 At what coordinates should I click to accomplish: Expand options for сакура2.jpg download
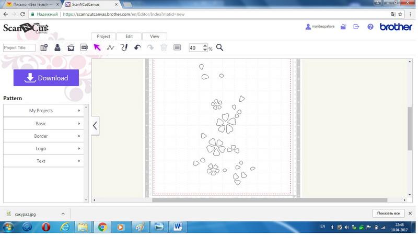pyautogui.click(x=63, y=214)
